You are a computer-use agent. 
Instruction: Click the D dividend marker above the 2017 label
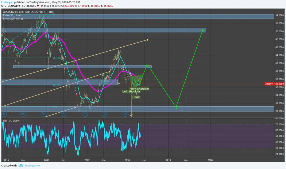click(85, 114)
